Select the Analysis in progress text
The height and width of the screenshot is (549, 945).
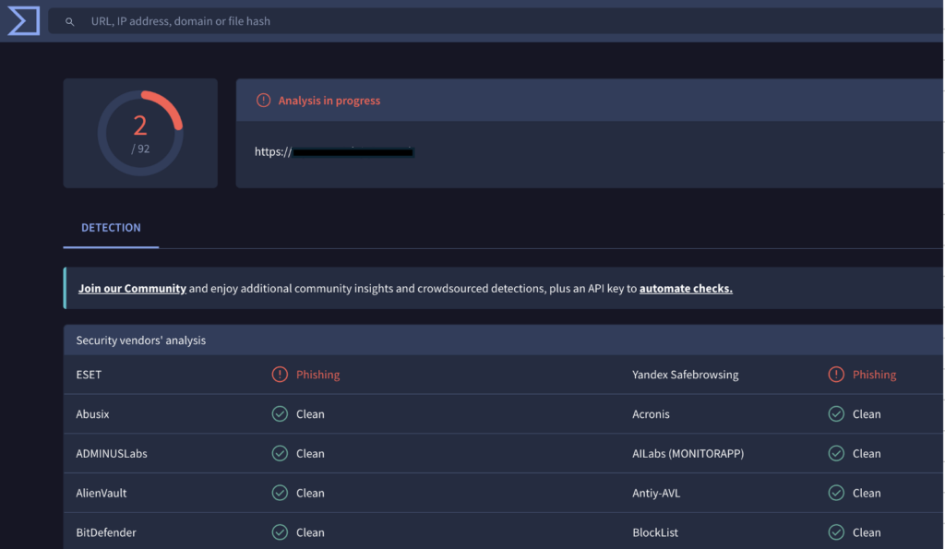(x=329, y=101)
